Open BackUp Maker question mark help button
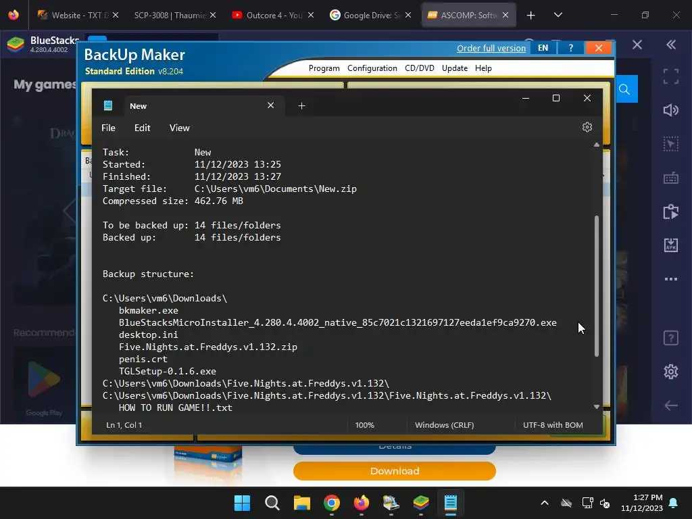This screenshot has width=692, height=519. pos(570,48)
